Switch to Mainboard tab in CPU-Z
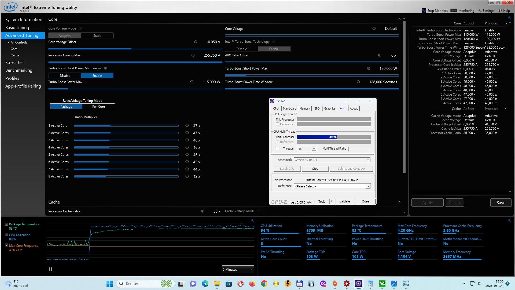The width and height of the screenshot is (515, 290). coord(290,108)
